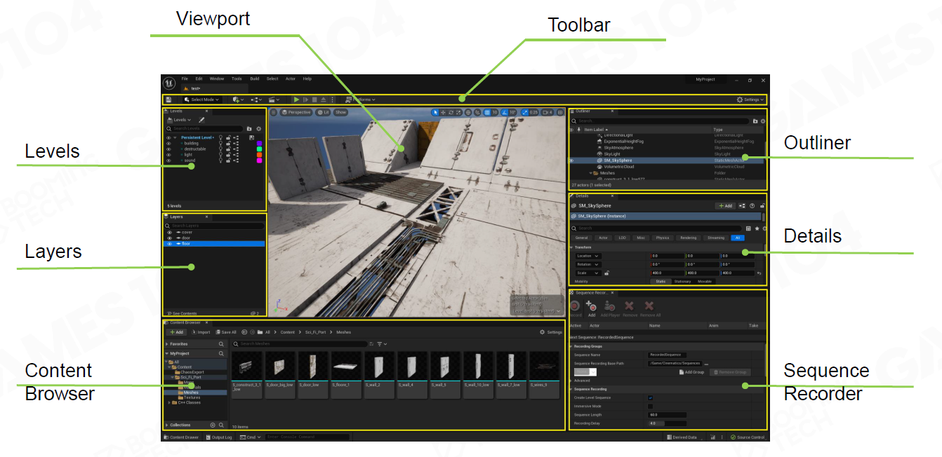Activate the viewport Select object tool
This screenshot has height=457, width=942.
435,112
